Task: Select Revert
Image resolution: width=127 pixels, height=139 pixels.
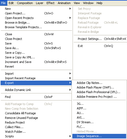Action: [36, 67]
